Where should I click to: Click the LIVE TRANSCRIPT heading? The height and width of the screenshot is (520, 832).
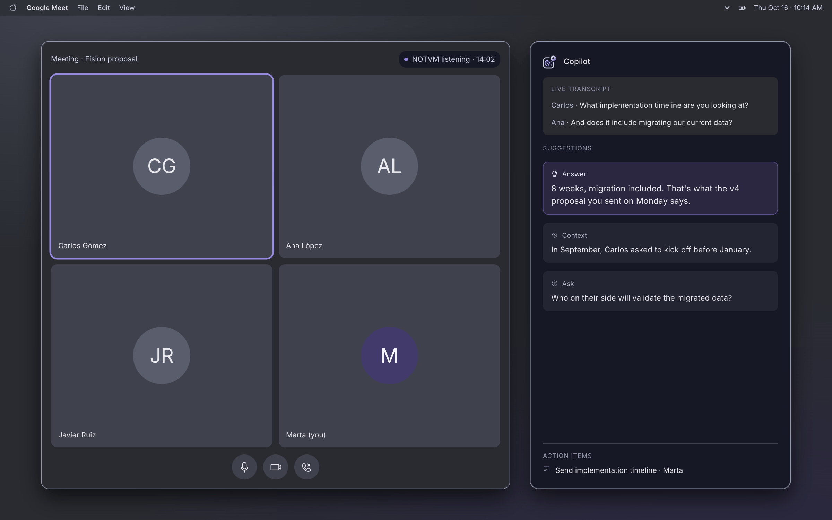[x=581, y=89]
